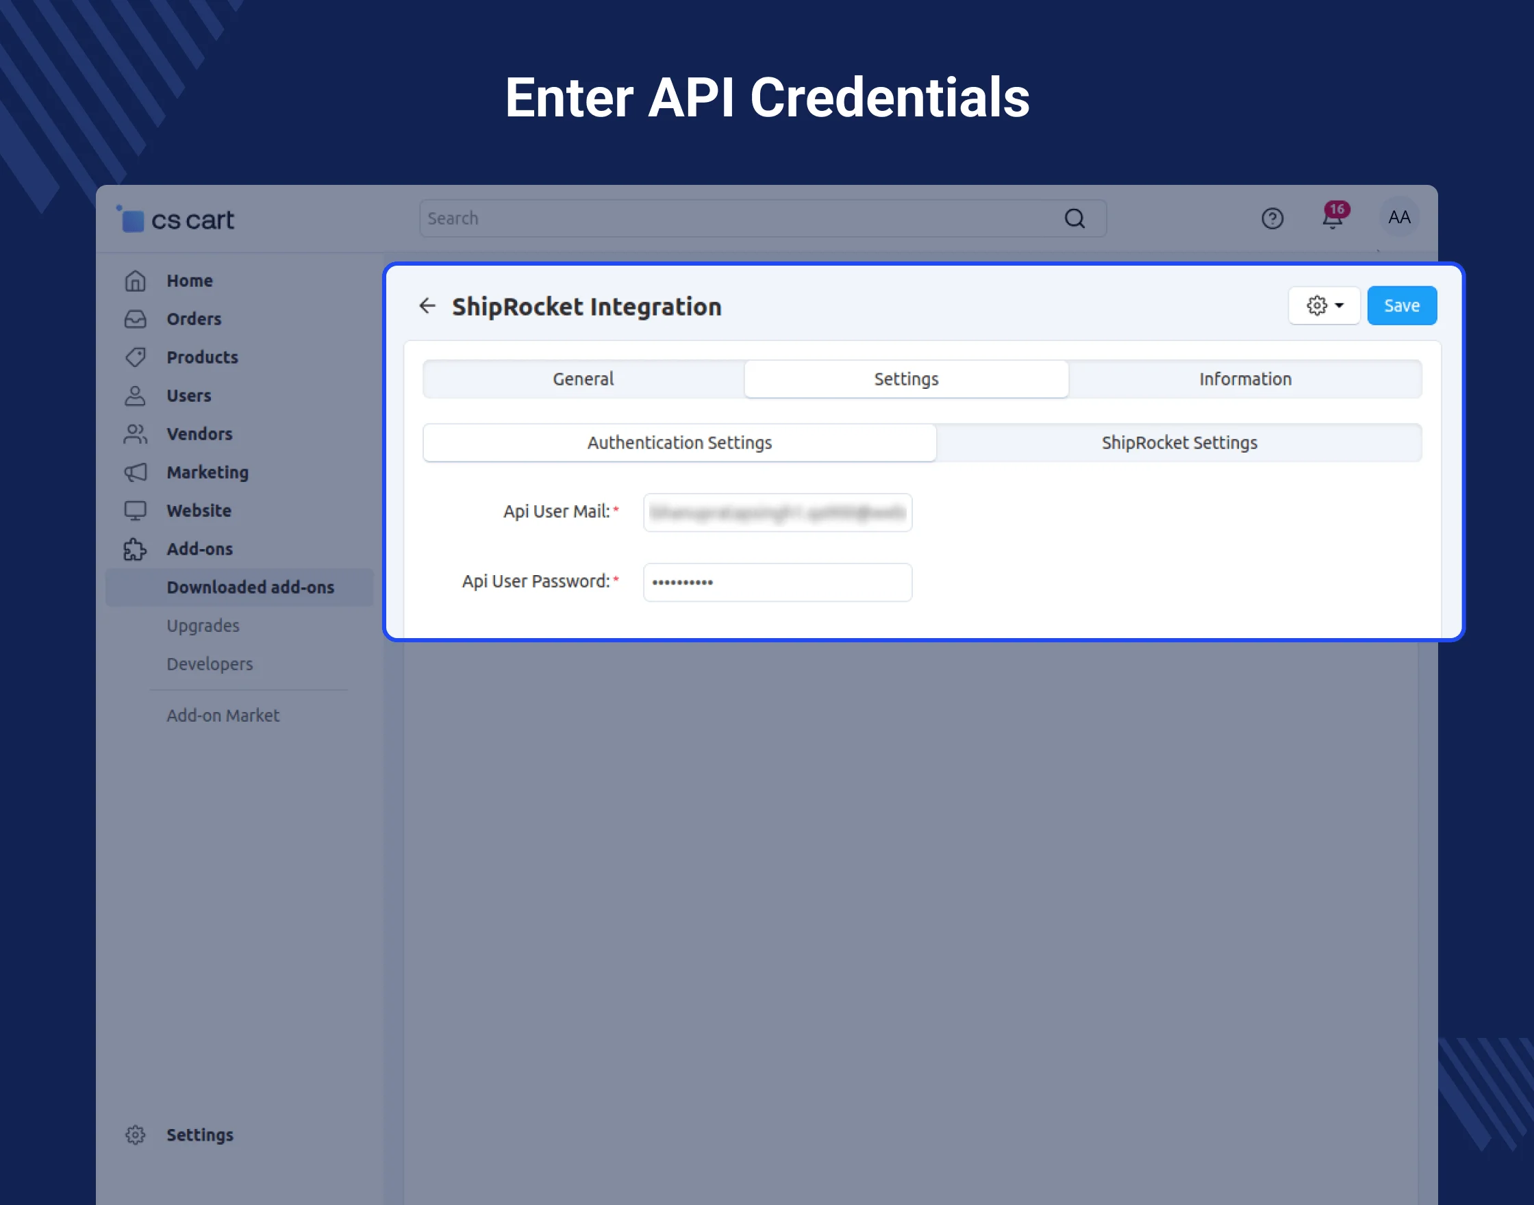Expand the Add-ons sidebar menu
The width and height of the screenshot is (1534, 1205).
pyautogui.click(x=199, y=549)
